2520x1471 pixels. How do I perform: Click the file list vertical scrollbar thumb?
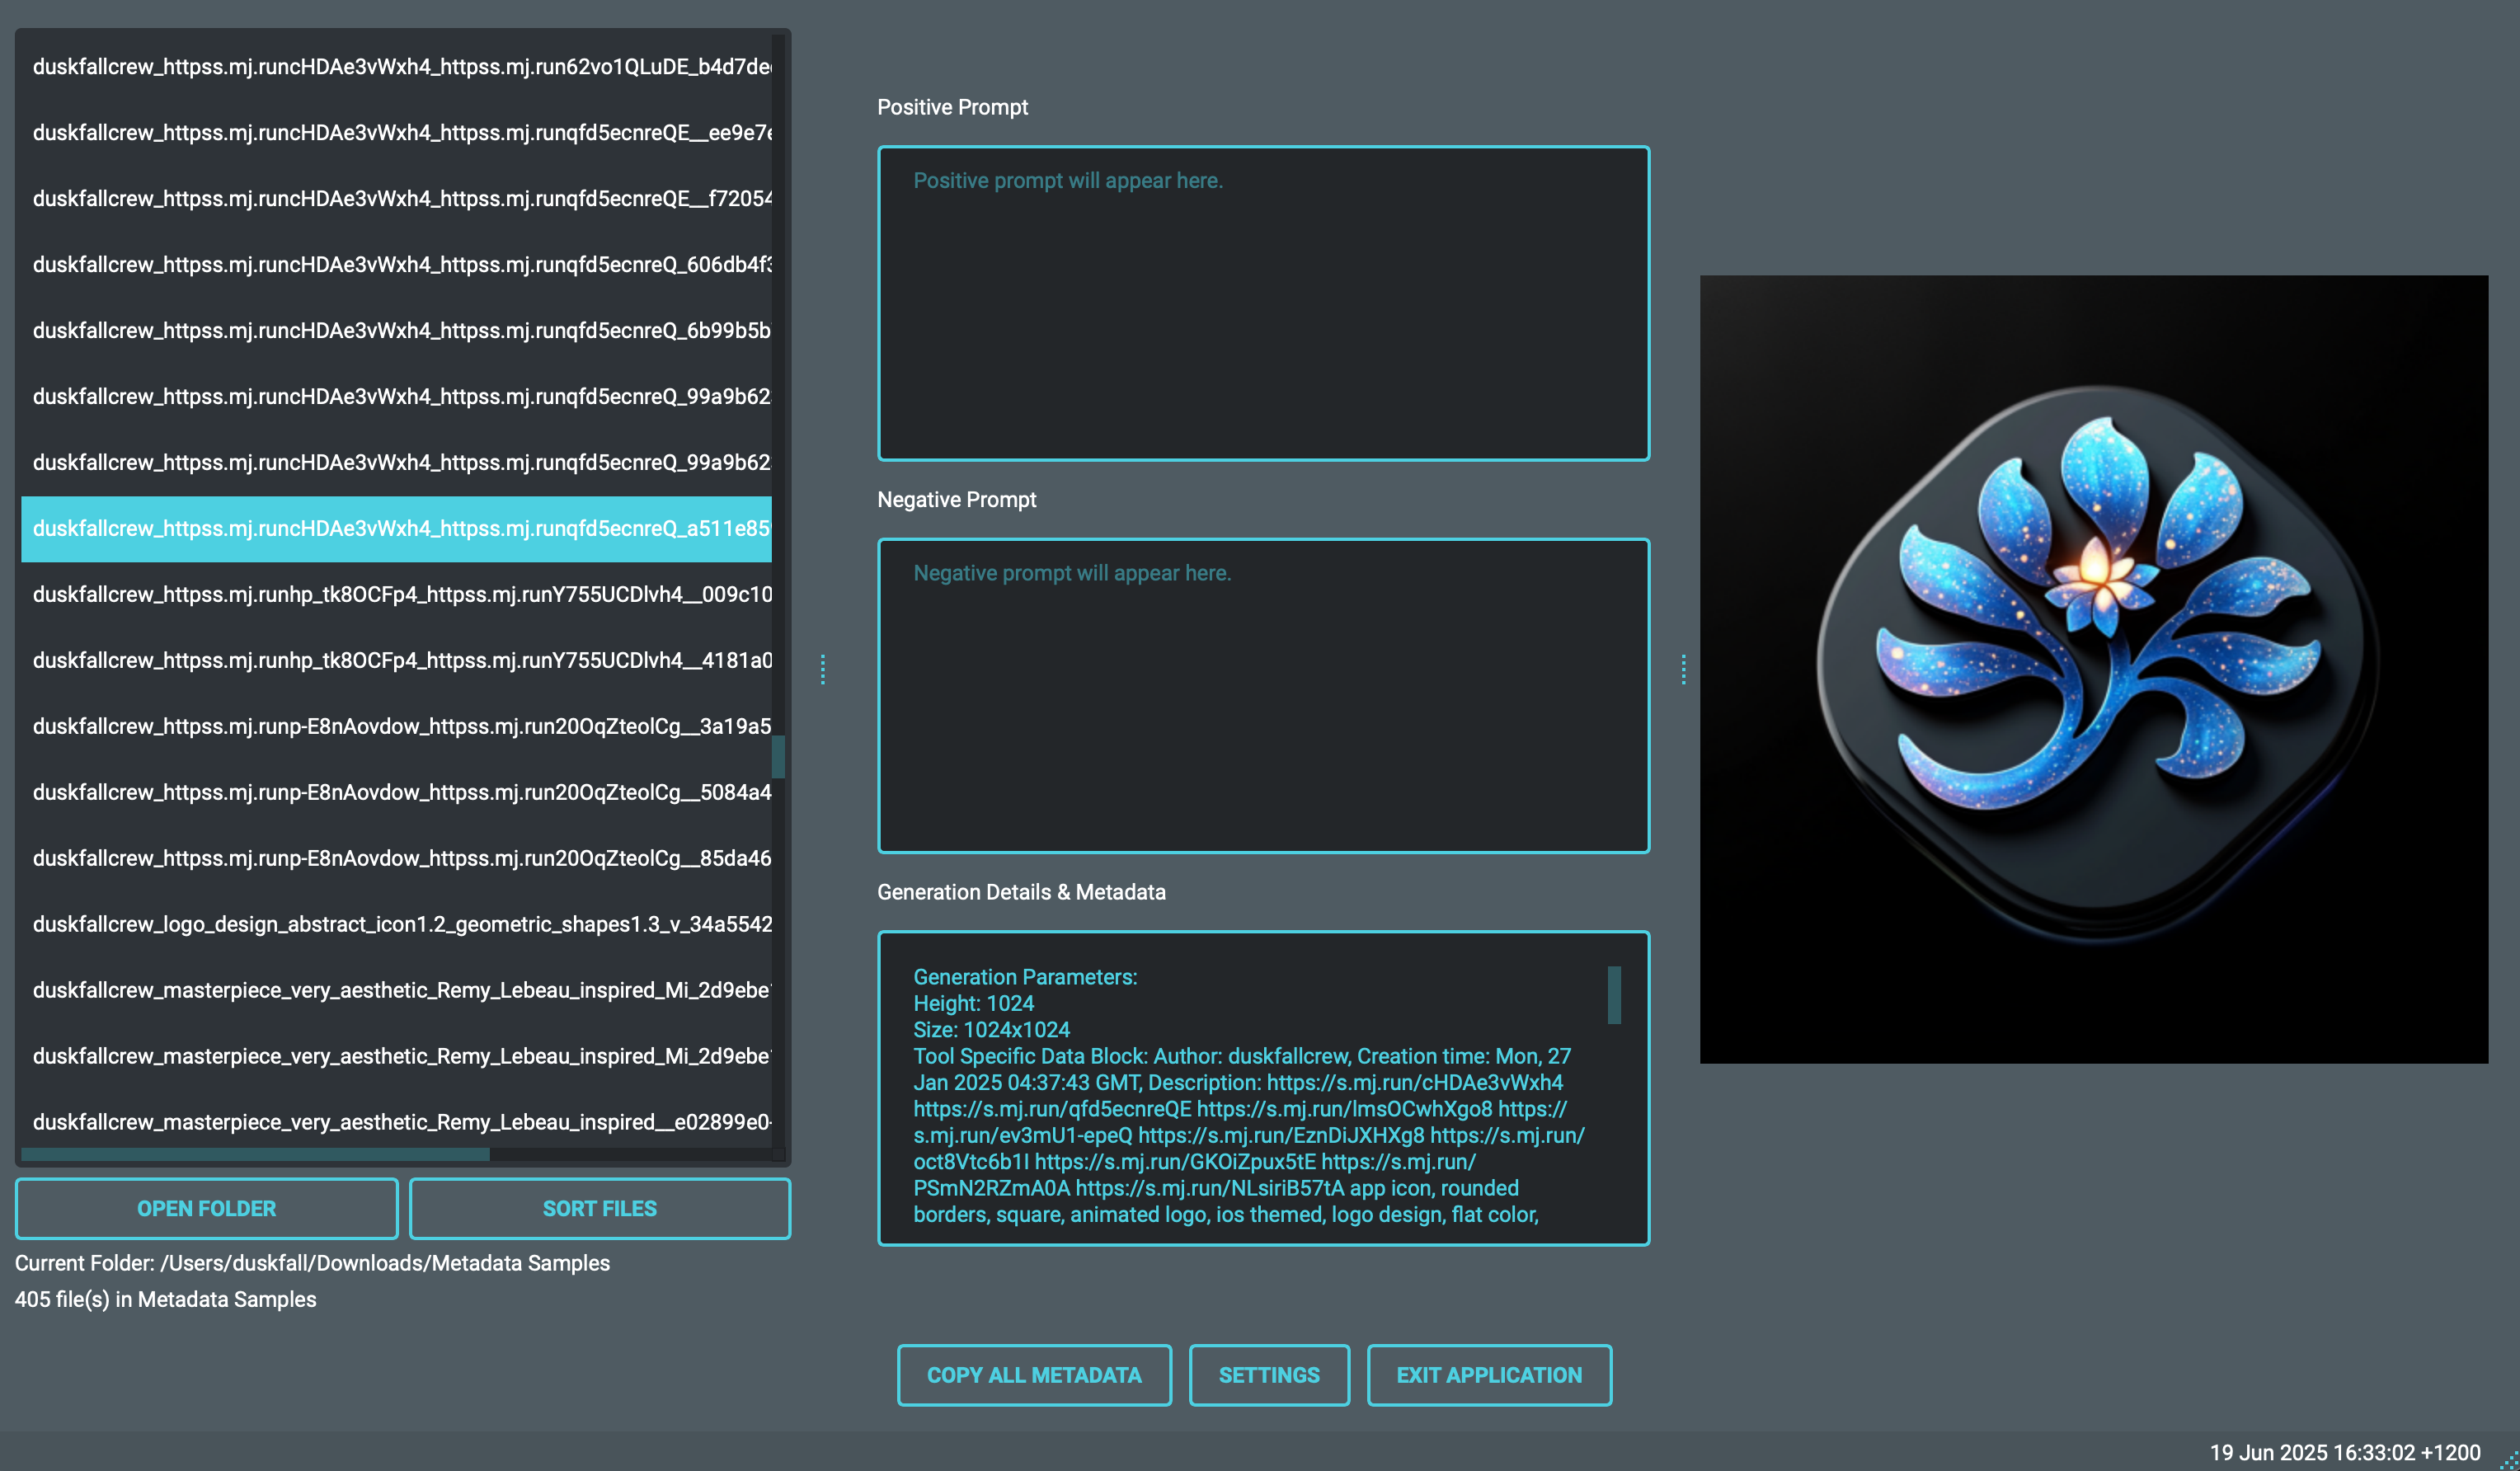(778, 756)
